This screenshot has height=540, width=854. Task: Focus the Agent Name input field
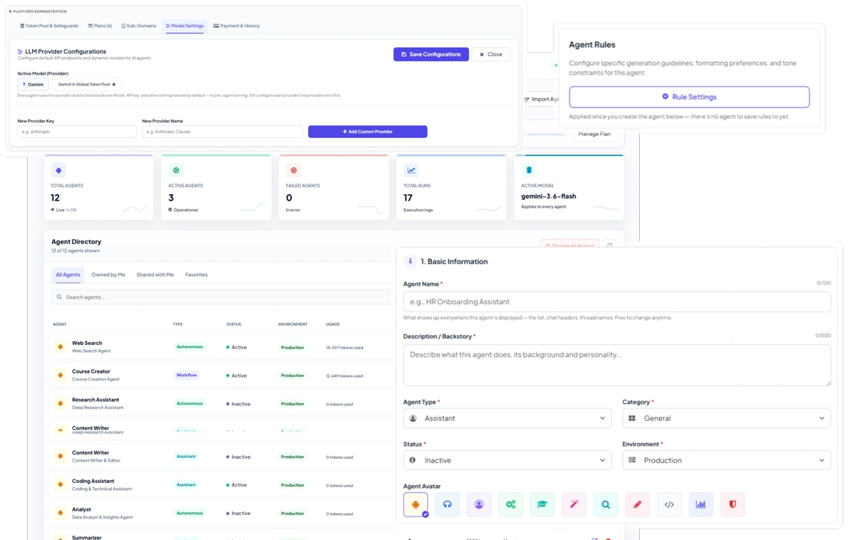[x=617, y=302]
